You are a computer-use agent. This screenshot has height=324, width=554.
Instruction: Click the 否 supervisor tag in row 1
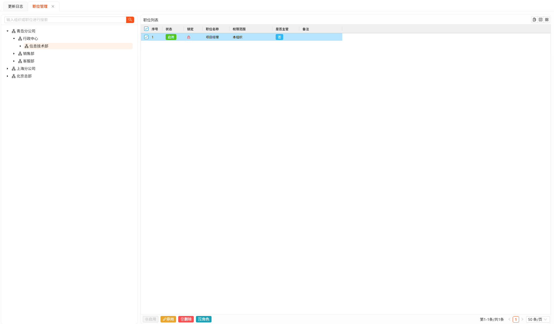[279, 37]
